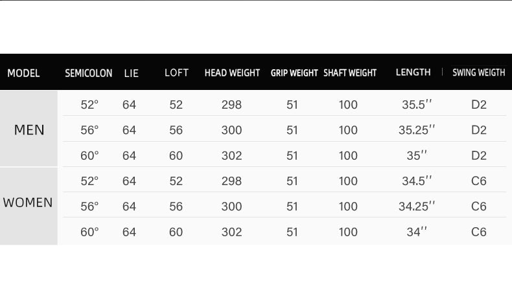This screenshot has width=512, height=288.
Task: Select the WOMEN row group label
Action: (28, 203)
